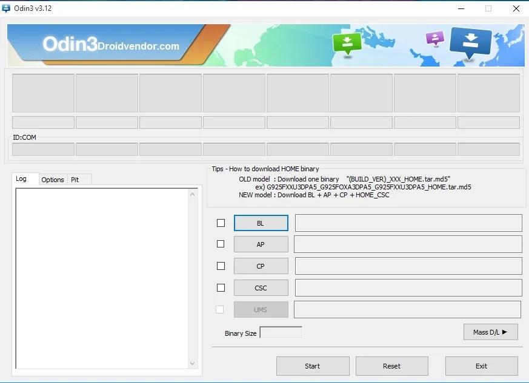The height and width of the screenshot is (383, 529).
Task: Start the flashing process
Action: [x=313, y=366]
